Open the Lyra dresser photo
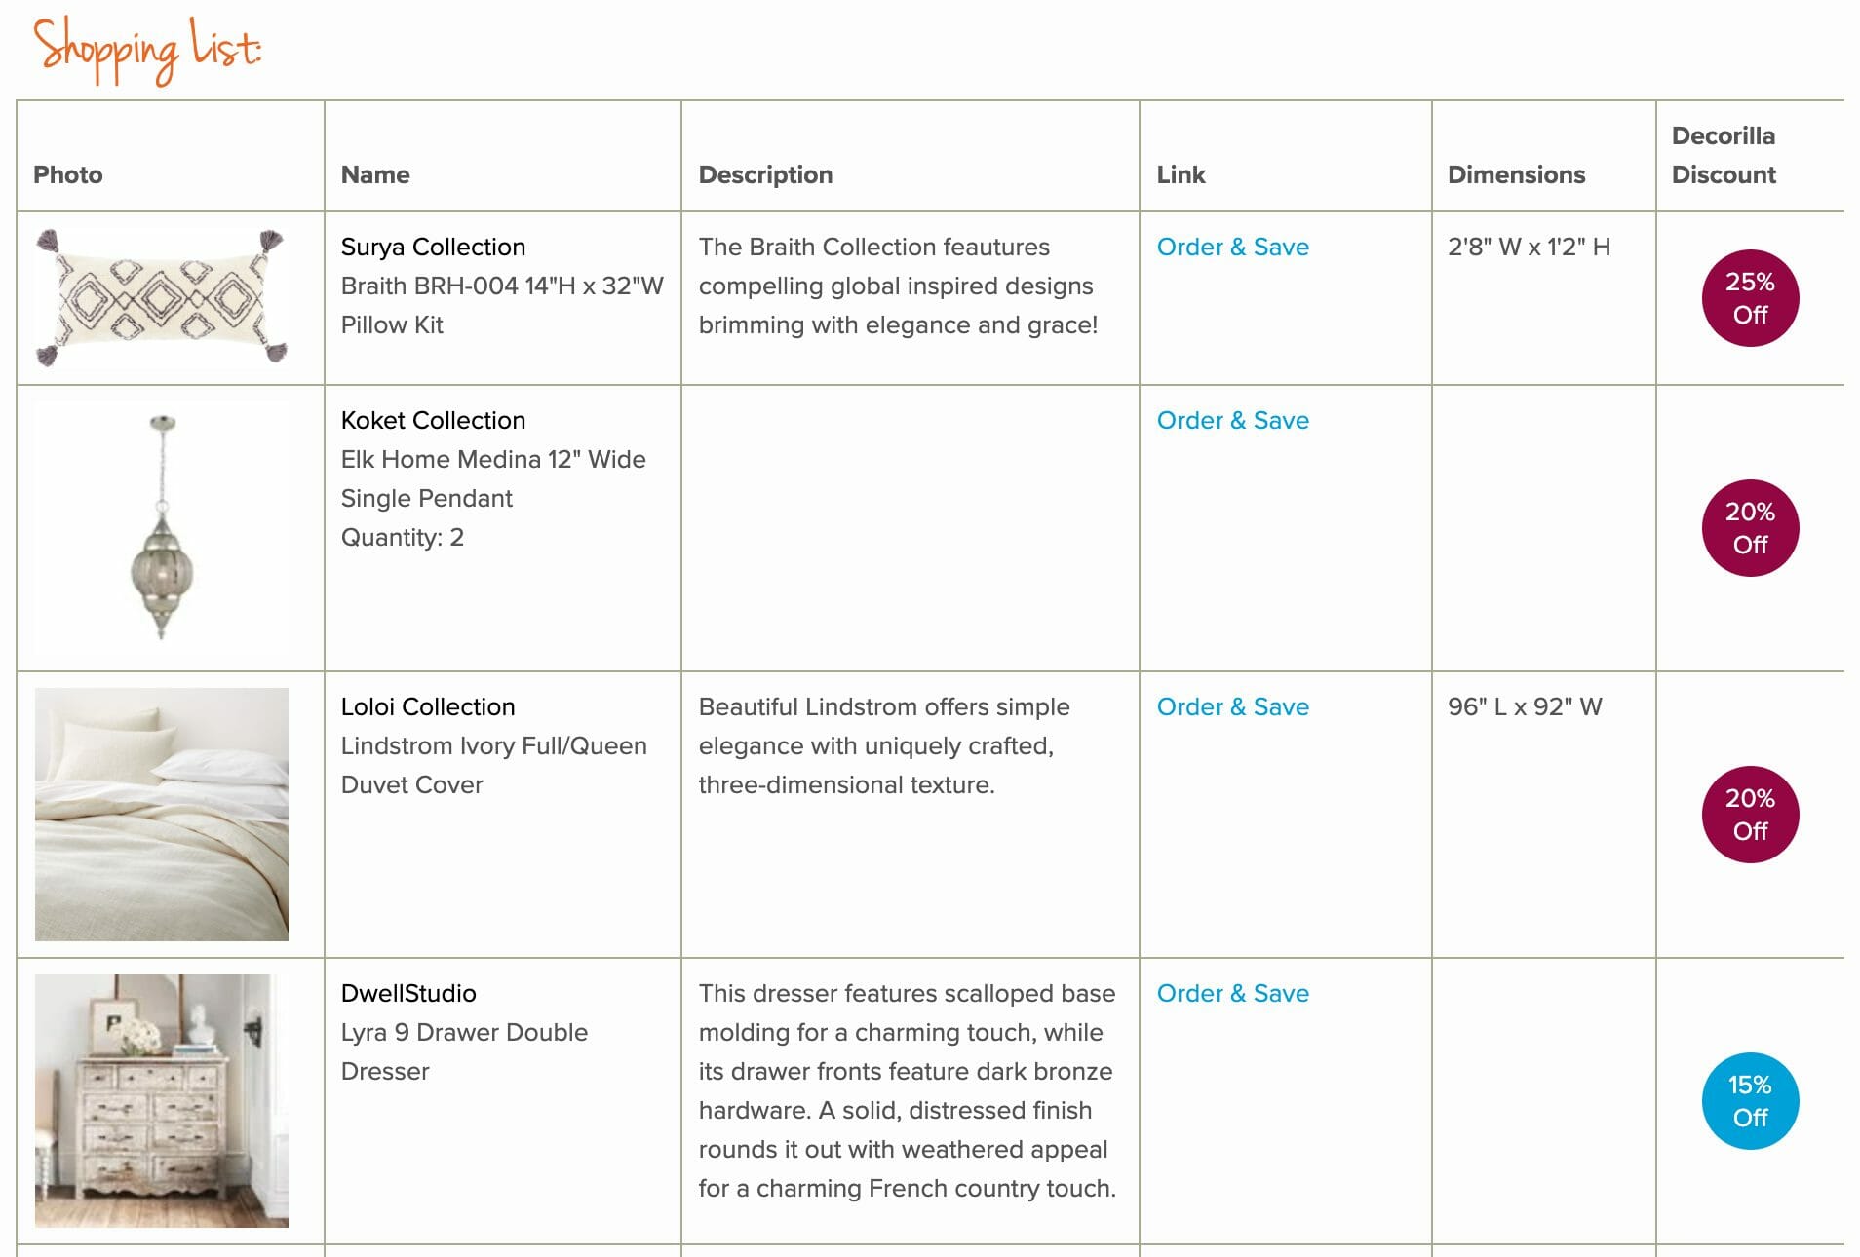 [x=162, y=1101]
